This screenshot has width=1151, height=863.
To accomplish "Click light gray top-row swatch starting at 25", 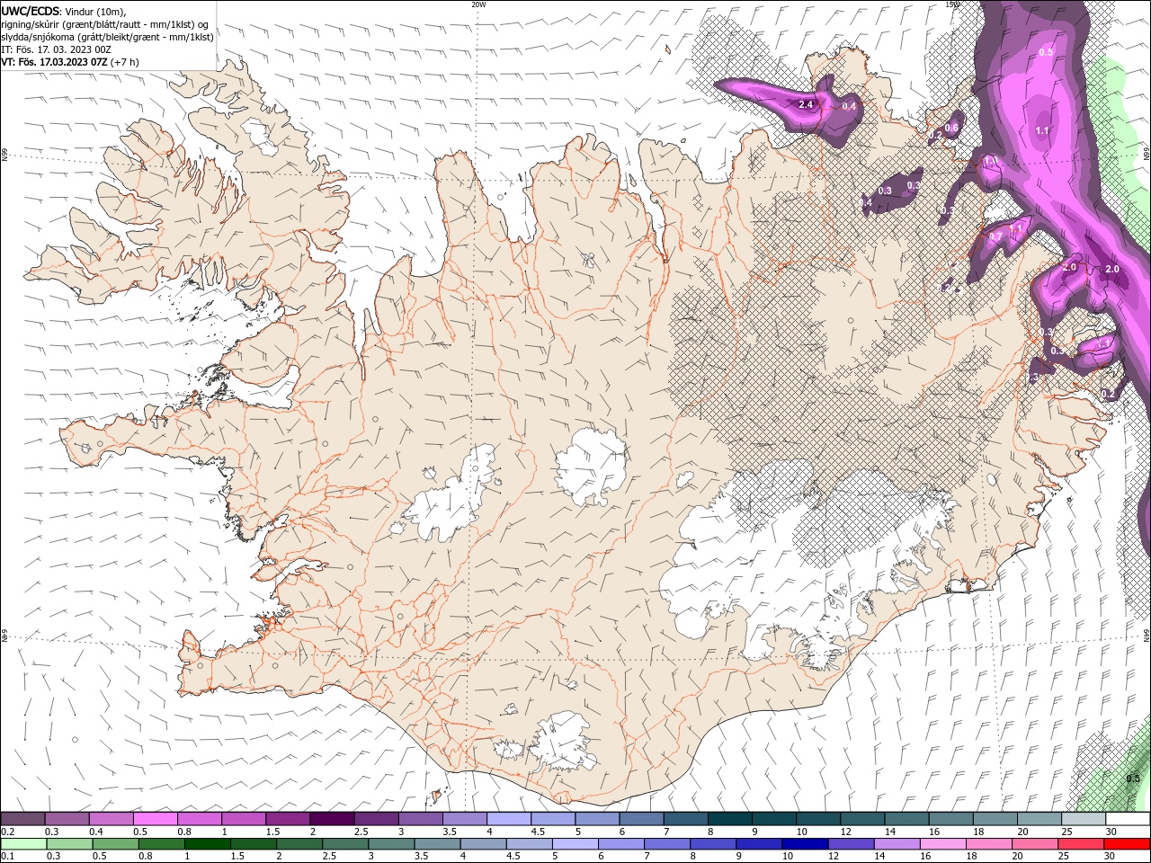I will (x=1084, y=819).
